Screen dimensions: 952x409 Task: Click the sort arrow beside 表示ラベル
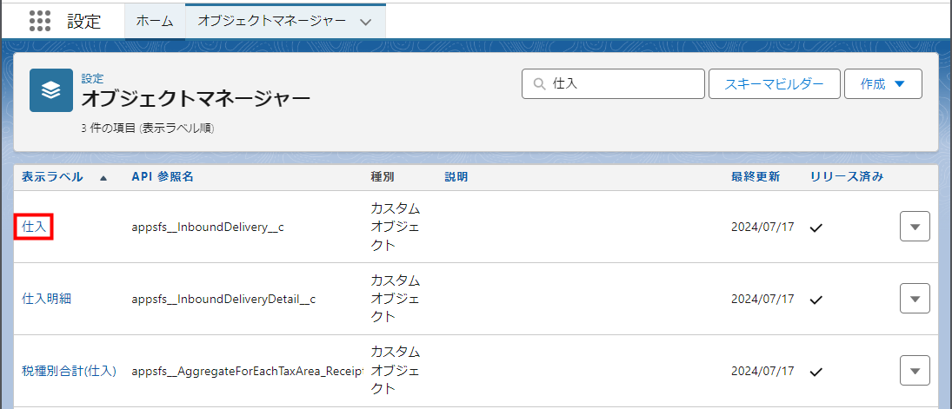tap(103, 177)
